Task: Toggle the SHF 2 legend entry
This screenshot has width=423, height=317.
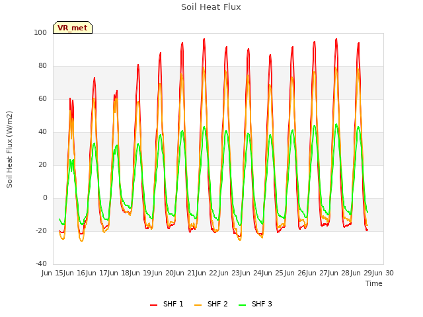Action: [x=211, y=304]
